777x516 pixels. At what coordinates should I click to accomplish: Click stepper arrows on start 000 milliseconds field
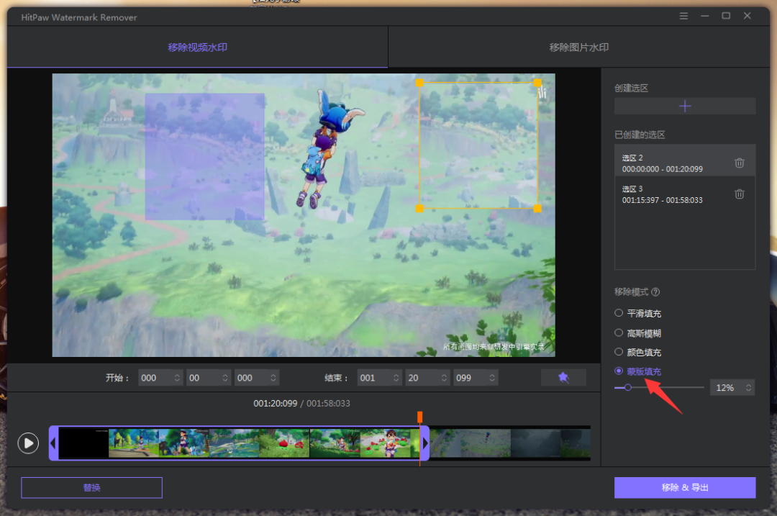click(273, 378)
